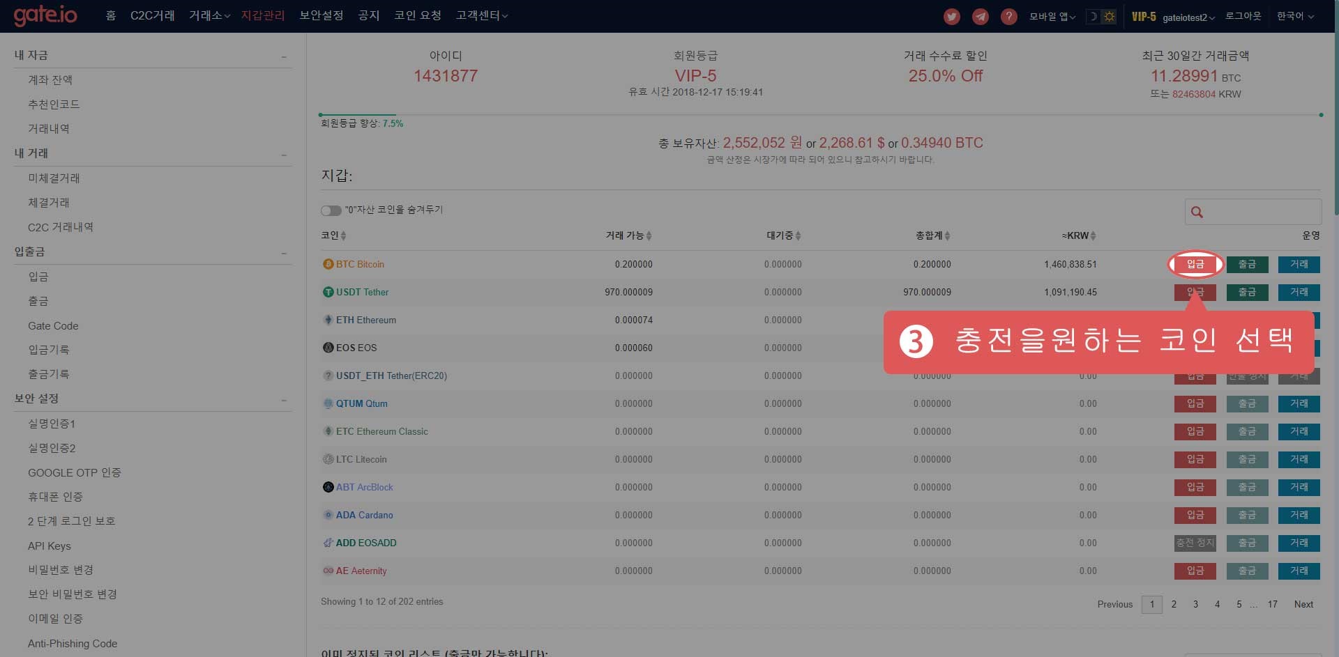
Task: Collapse the 내 거래 sidebar section
Action: click(x=284, y=155)
